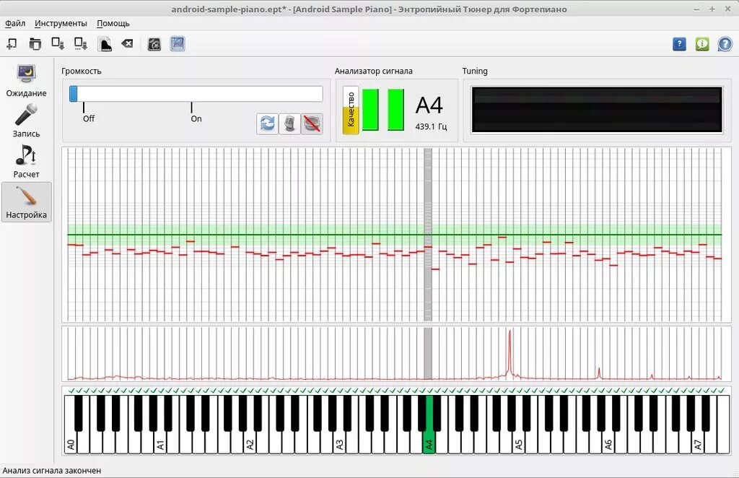Image resolution: width=739 pixels, height=478 pixels.
Task: Open microphone input device settings button
Action: [x=289, y=124]
